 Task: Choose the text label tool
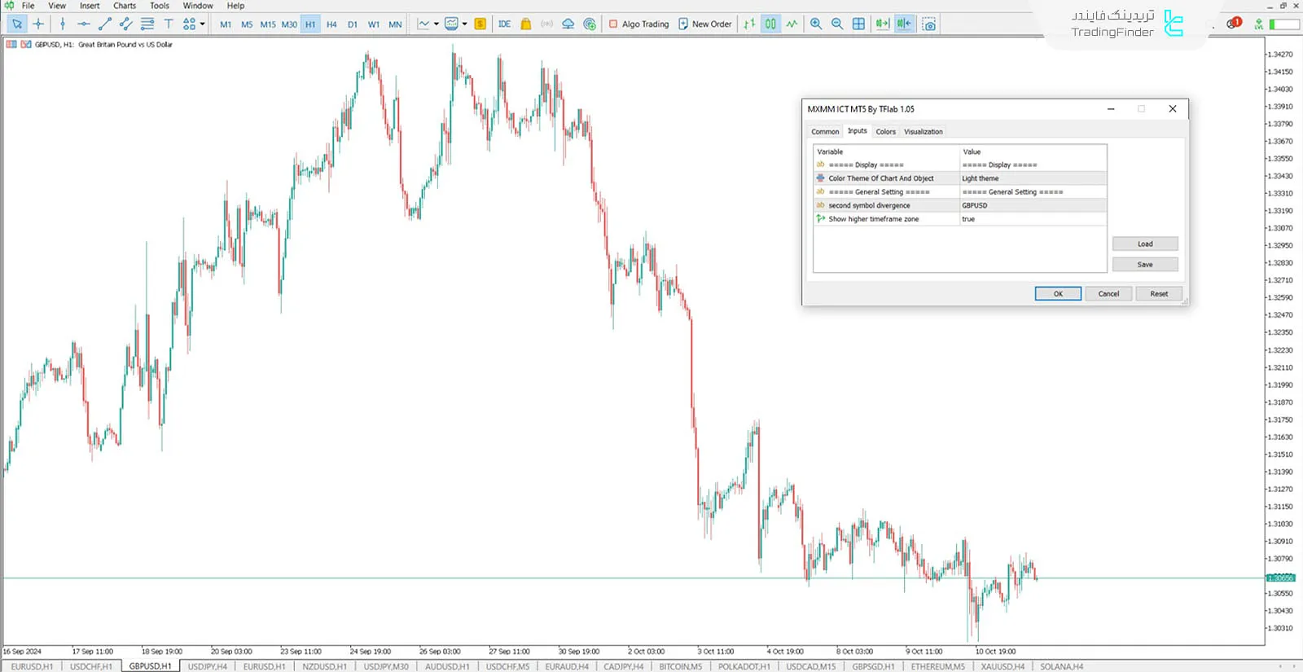pos(169,24)
